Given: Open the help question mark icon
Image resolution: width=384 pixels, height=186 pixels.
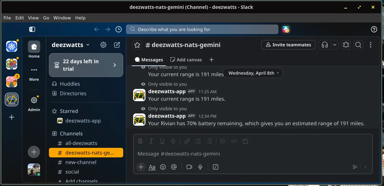Looking at the screenshot, I should (x=374, y=29).
